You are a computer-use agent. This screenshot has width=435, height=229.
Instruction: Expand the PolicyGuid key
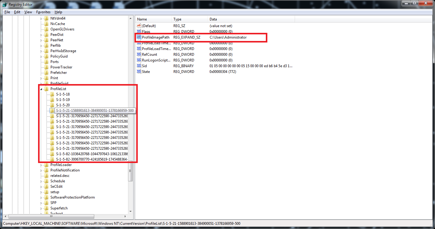pyautogui.click(x=41, y=56)
